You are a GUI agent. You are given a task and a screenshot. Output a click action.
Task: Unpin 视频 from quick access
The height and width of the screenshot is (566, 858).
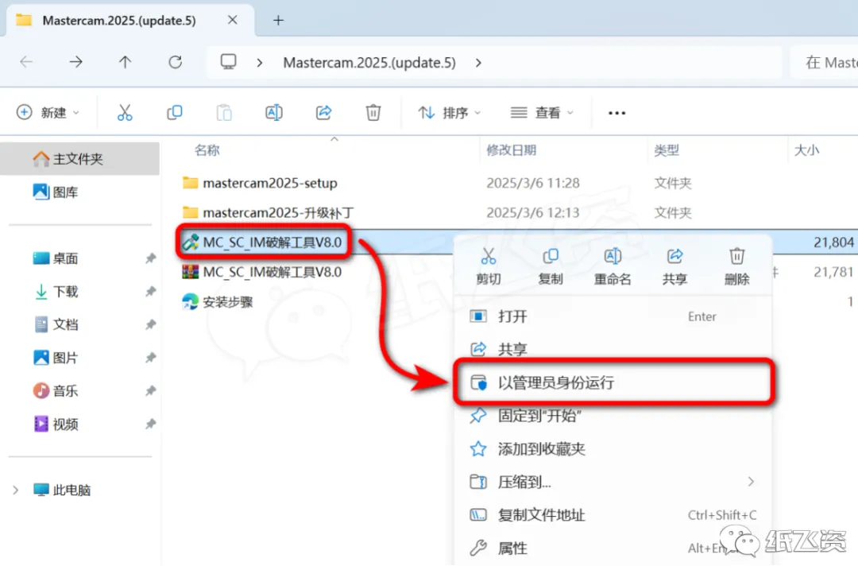[x=150, y=424]
